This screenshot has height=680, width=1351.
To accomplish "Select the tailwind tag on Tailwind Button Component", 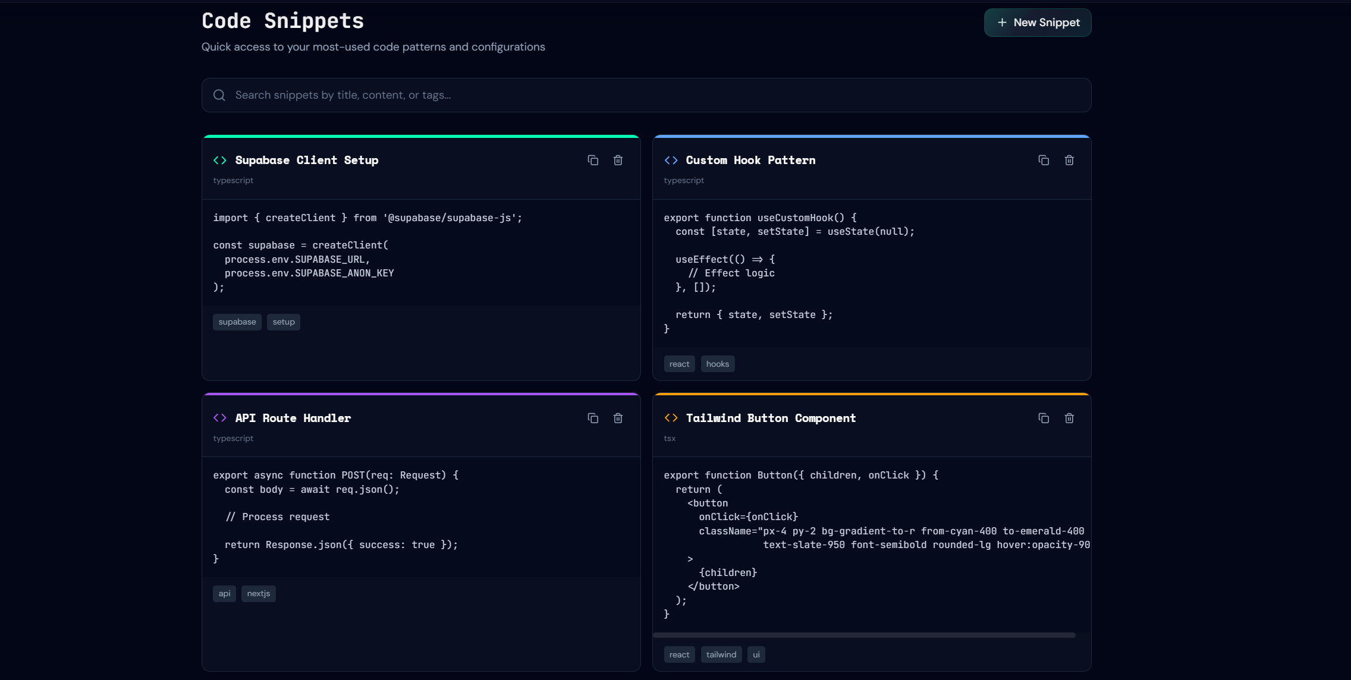I will [721, 654].
